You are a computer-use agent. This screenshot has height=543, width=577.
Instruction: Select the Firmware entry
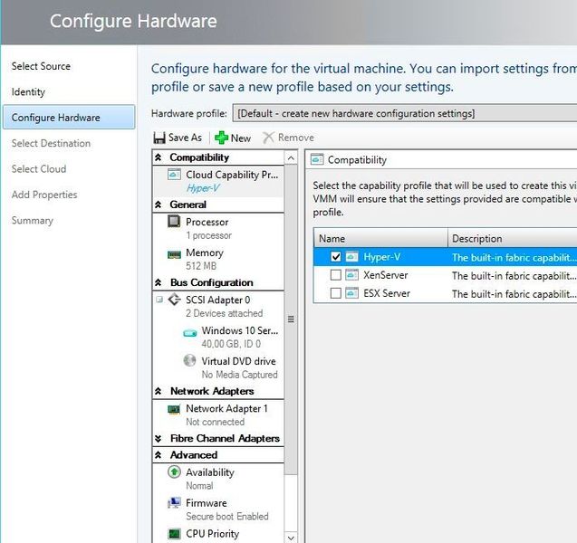(x=218, y=510)
